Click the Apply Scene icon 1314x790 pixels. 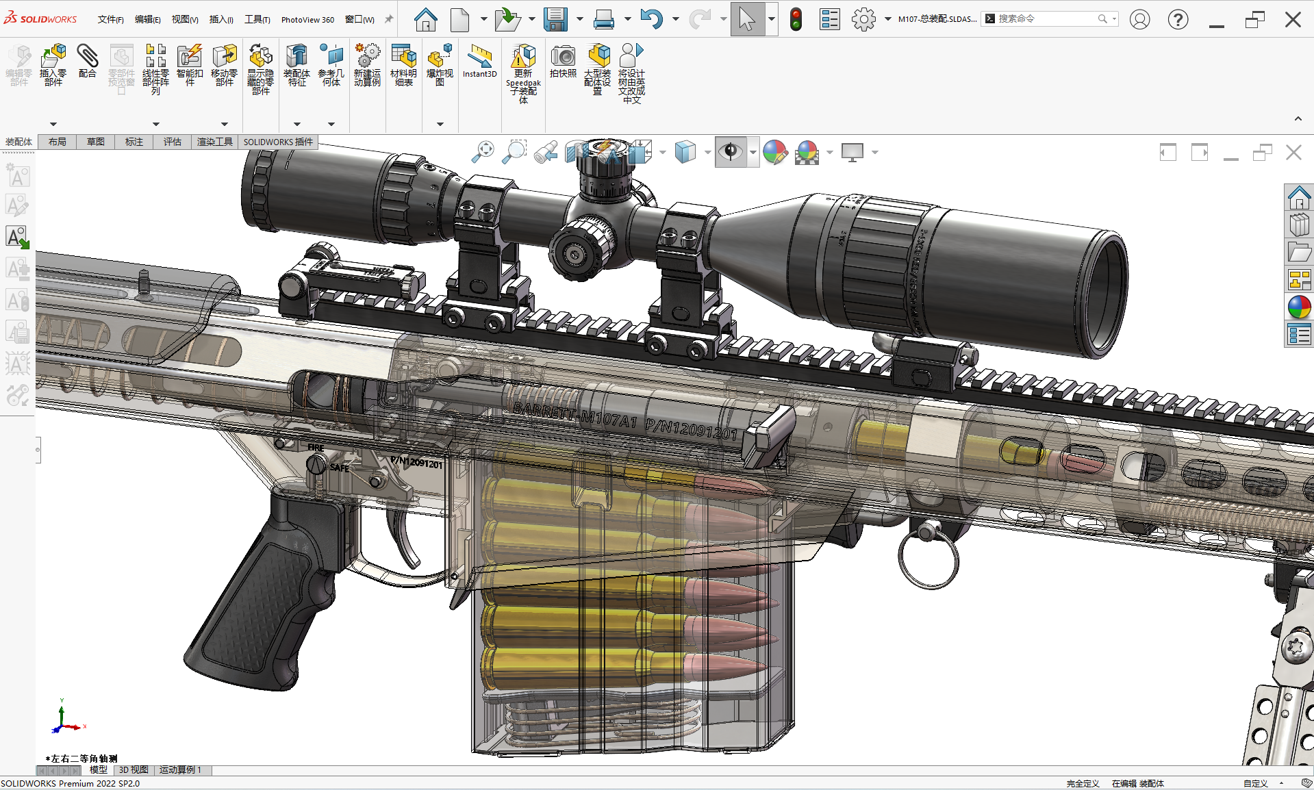click(x=807, y=151)
